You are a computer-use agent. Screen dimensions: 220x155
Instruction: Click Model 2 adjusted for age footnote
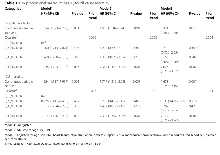[x=27, y=130]
